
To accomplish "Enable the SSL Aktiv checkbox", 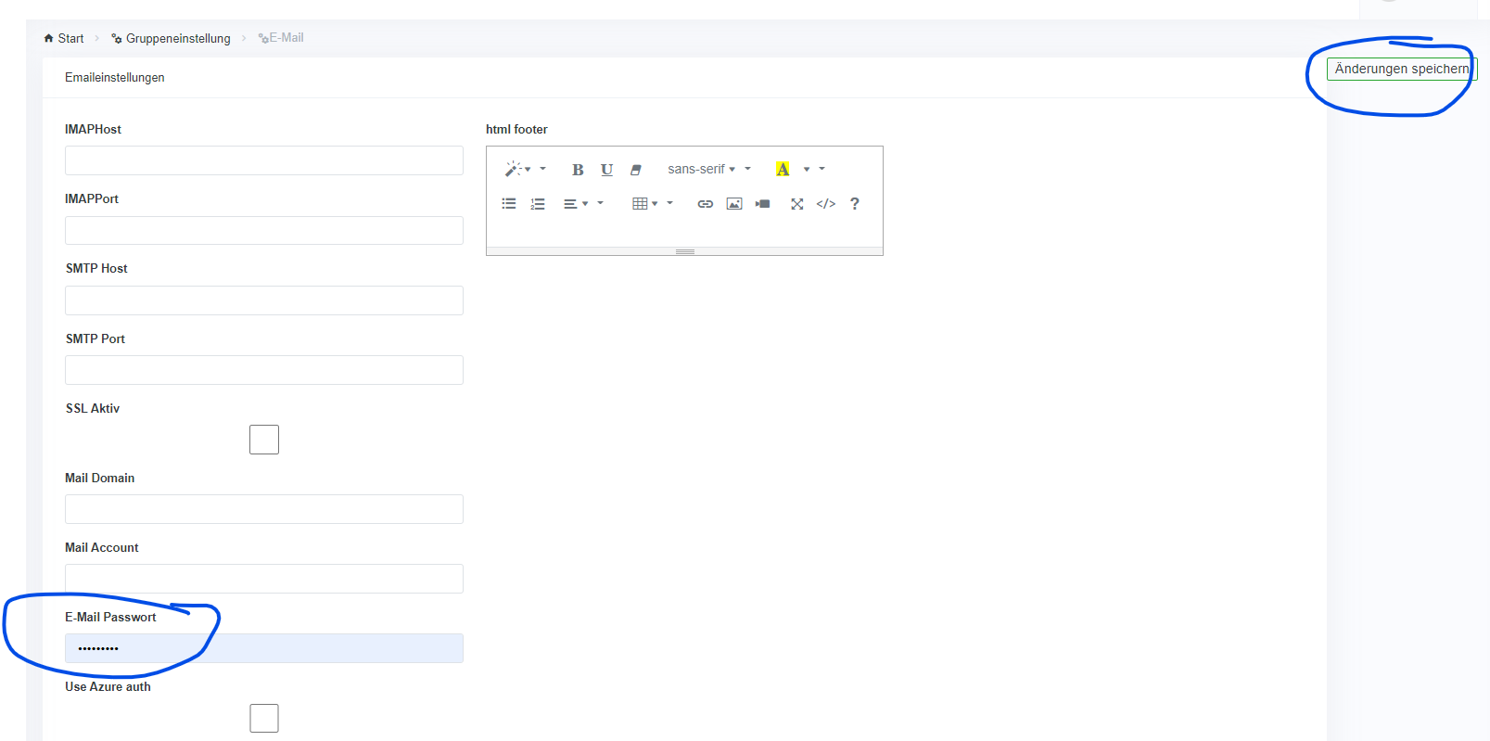I will pyautogui.click(x=264, y=440).
